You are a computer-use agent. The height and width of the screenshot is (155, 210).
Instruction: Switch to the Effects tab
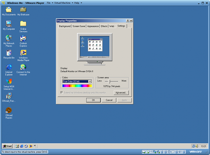click(x=104, y=26)
